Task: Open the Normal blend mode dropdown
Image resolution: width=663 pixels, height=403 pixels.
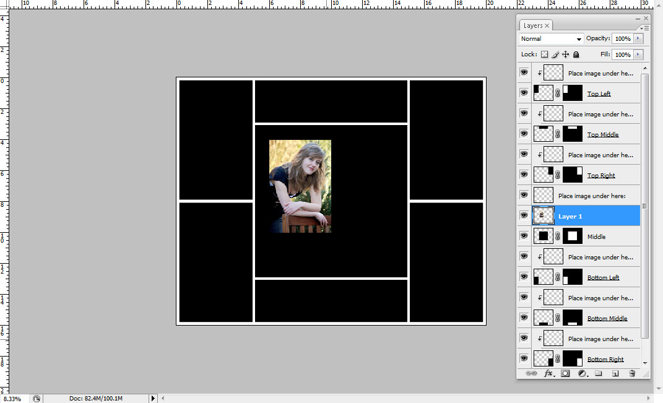Action: (x=552, y=39)
